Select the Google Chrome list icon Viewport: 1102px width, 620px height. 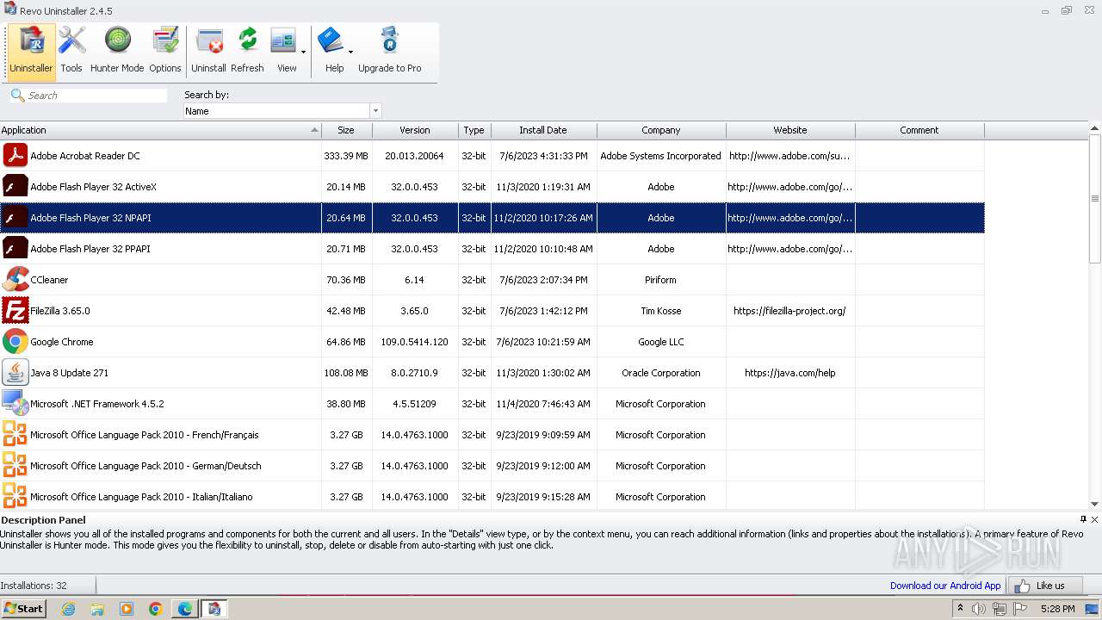15,342
